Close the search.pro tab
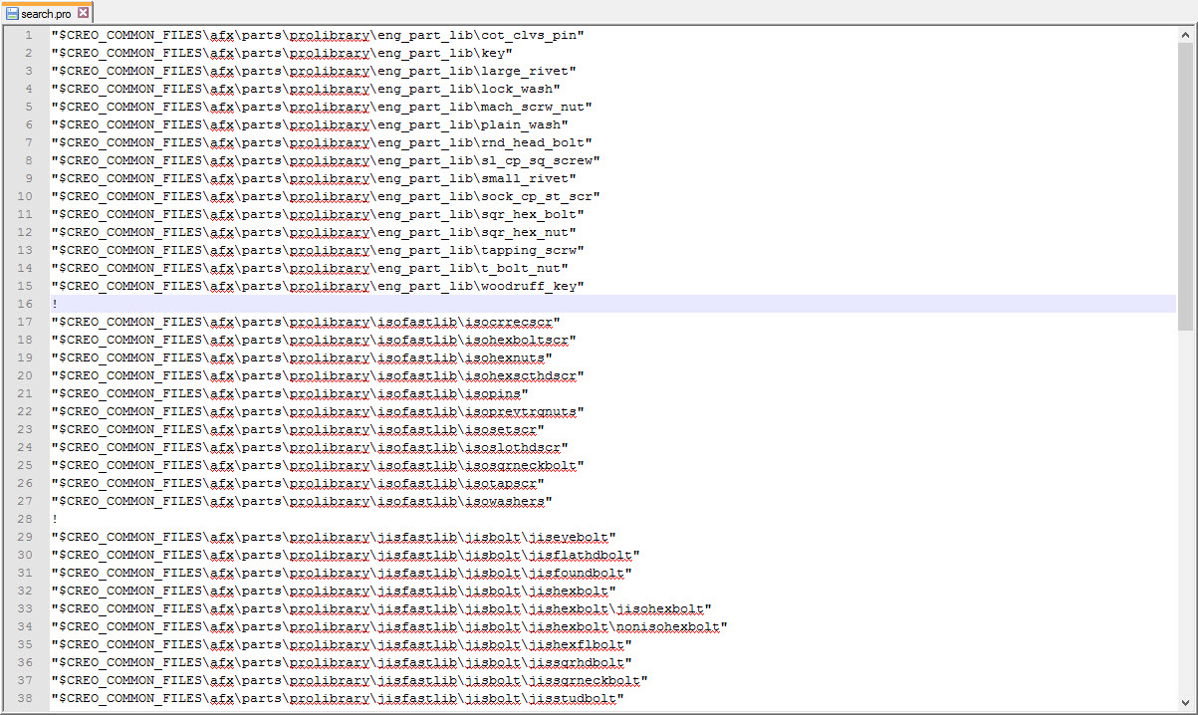Image resolution: width=1198 pixels, height=715 pixels. point(83,13)
